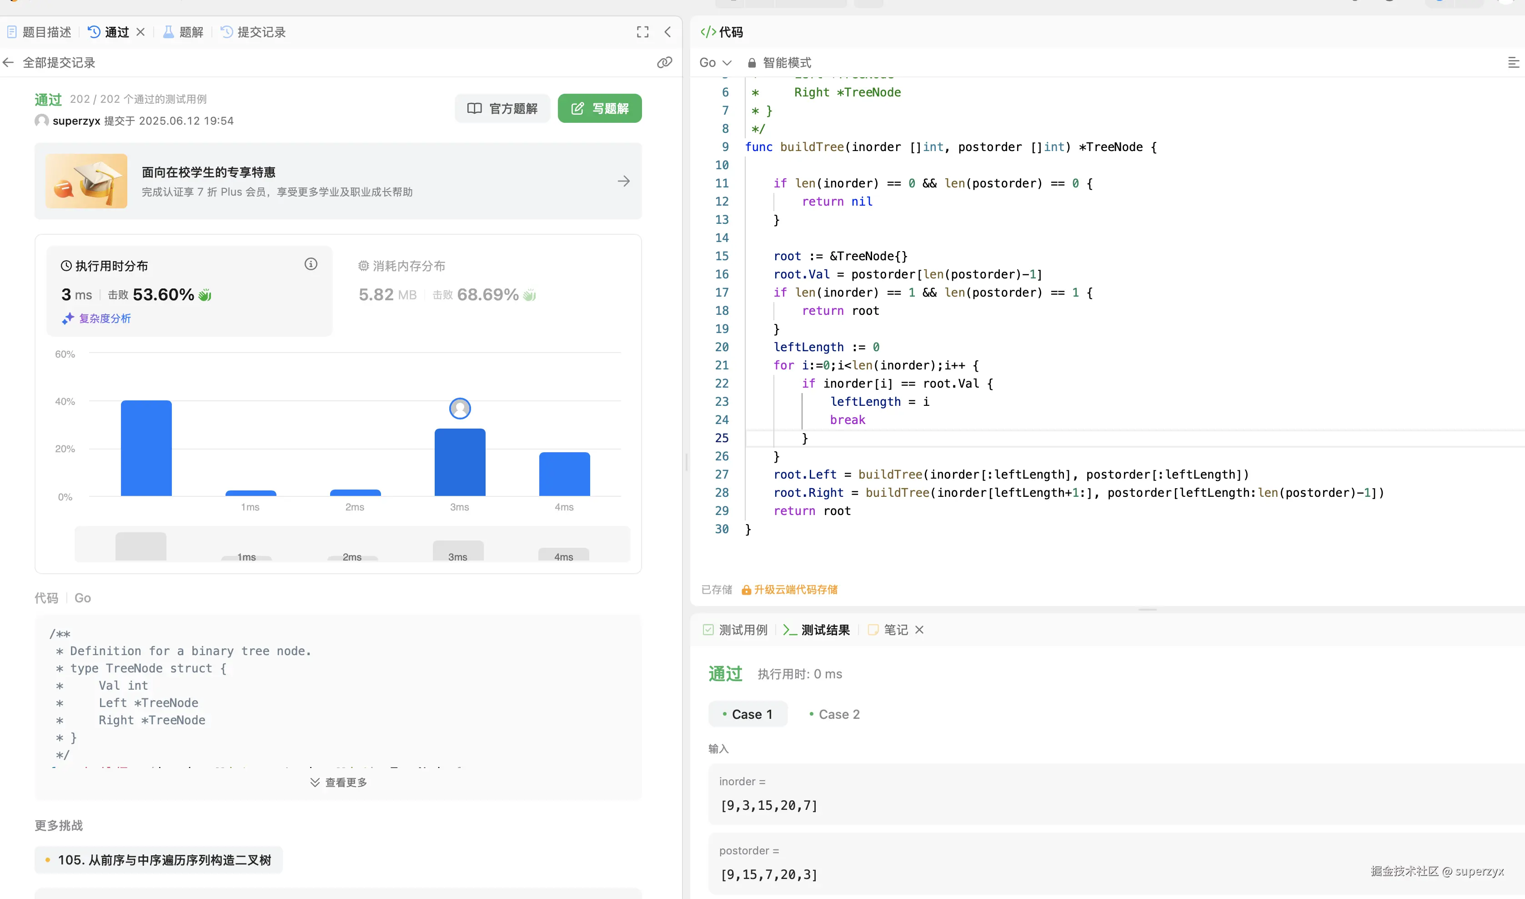
Task: Click the user avatar on the 3ms bar
Action: point(460,409)
